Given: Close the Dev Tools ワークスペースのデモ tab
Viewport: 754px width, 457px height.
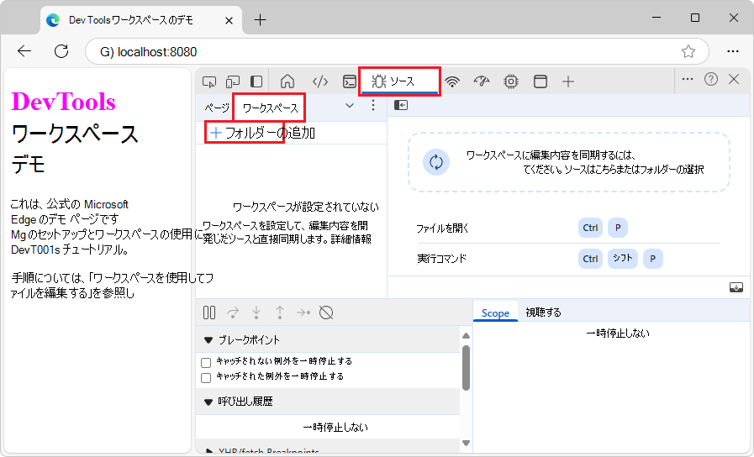Looking at the screenshot, I should (x=229, y=20).
